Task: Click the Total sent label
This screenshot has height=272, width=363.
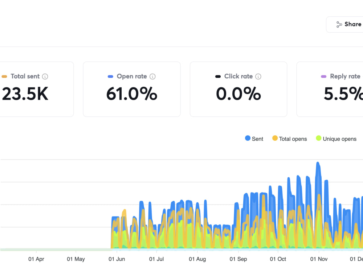Action: click(25, 76)
